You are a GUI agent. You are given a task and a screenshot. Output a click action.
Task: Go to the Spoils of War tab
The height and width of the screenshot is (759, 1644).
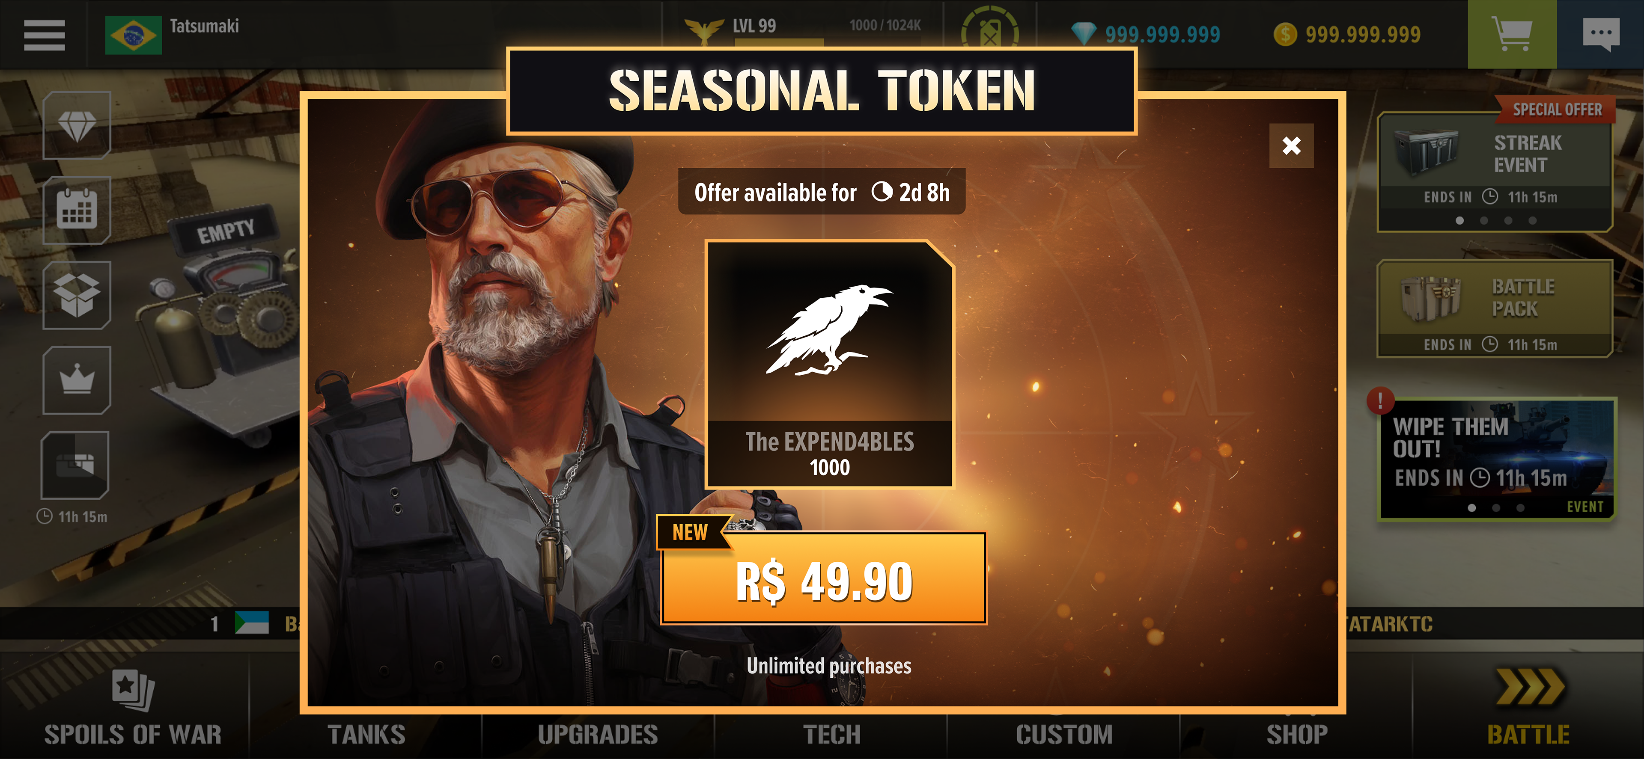pos(133,708)
